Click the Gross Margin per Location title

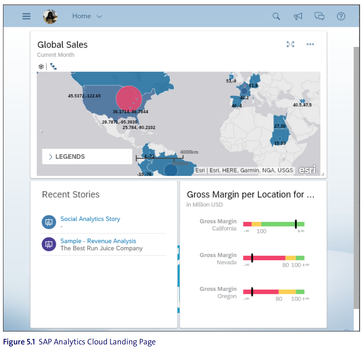[251, 194]
